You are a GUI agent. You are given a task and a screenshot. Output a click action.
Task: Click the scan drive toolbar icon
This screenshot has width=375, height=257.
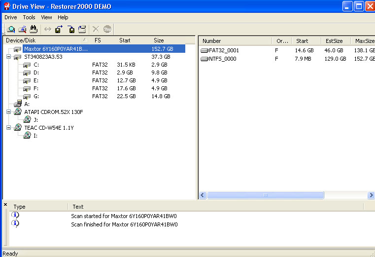coord(23,29)
